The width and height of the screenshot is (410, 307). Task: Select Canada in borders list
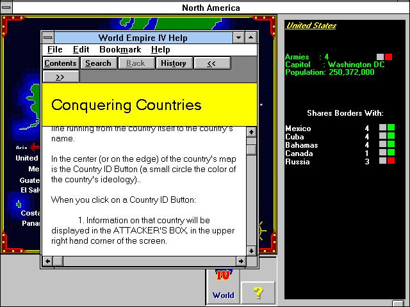pos(299,153)
